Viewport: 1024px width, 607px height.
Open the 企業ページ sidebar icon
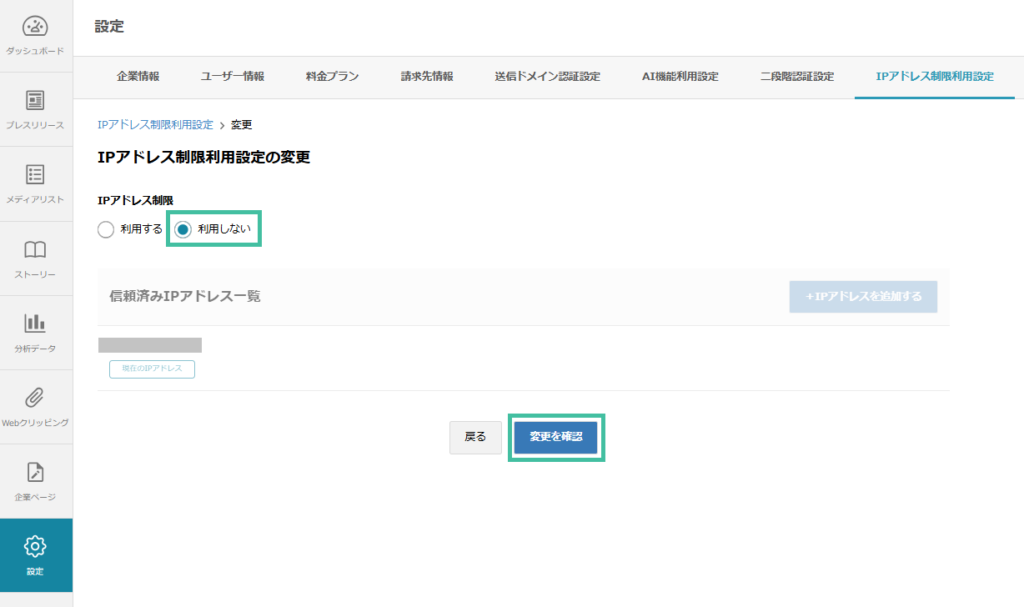point(35,473)
